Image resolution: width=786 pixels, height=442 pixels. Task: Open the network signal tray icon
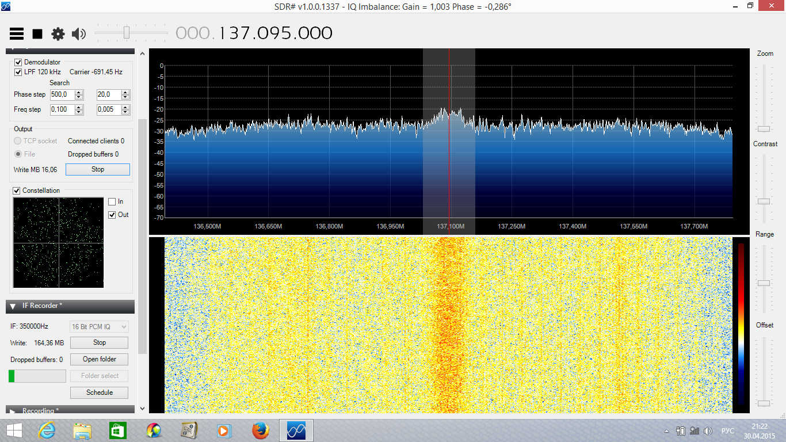(695, 430)
